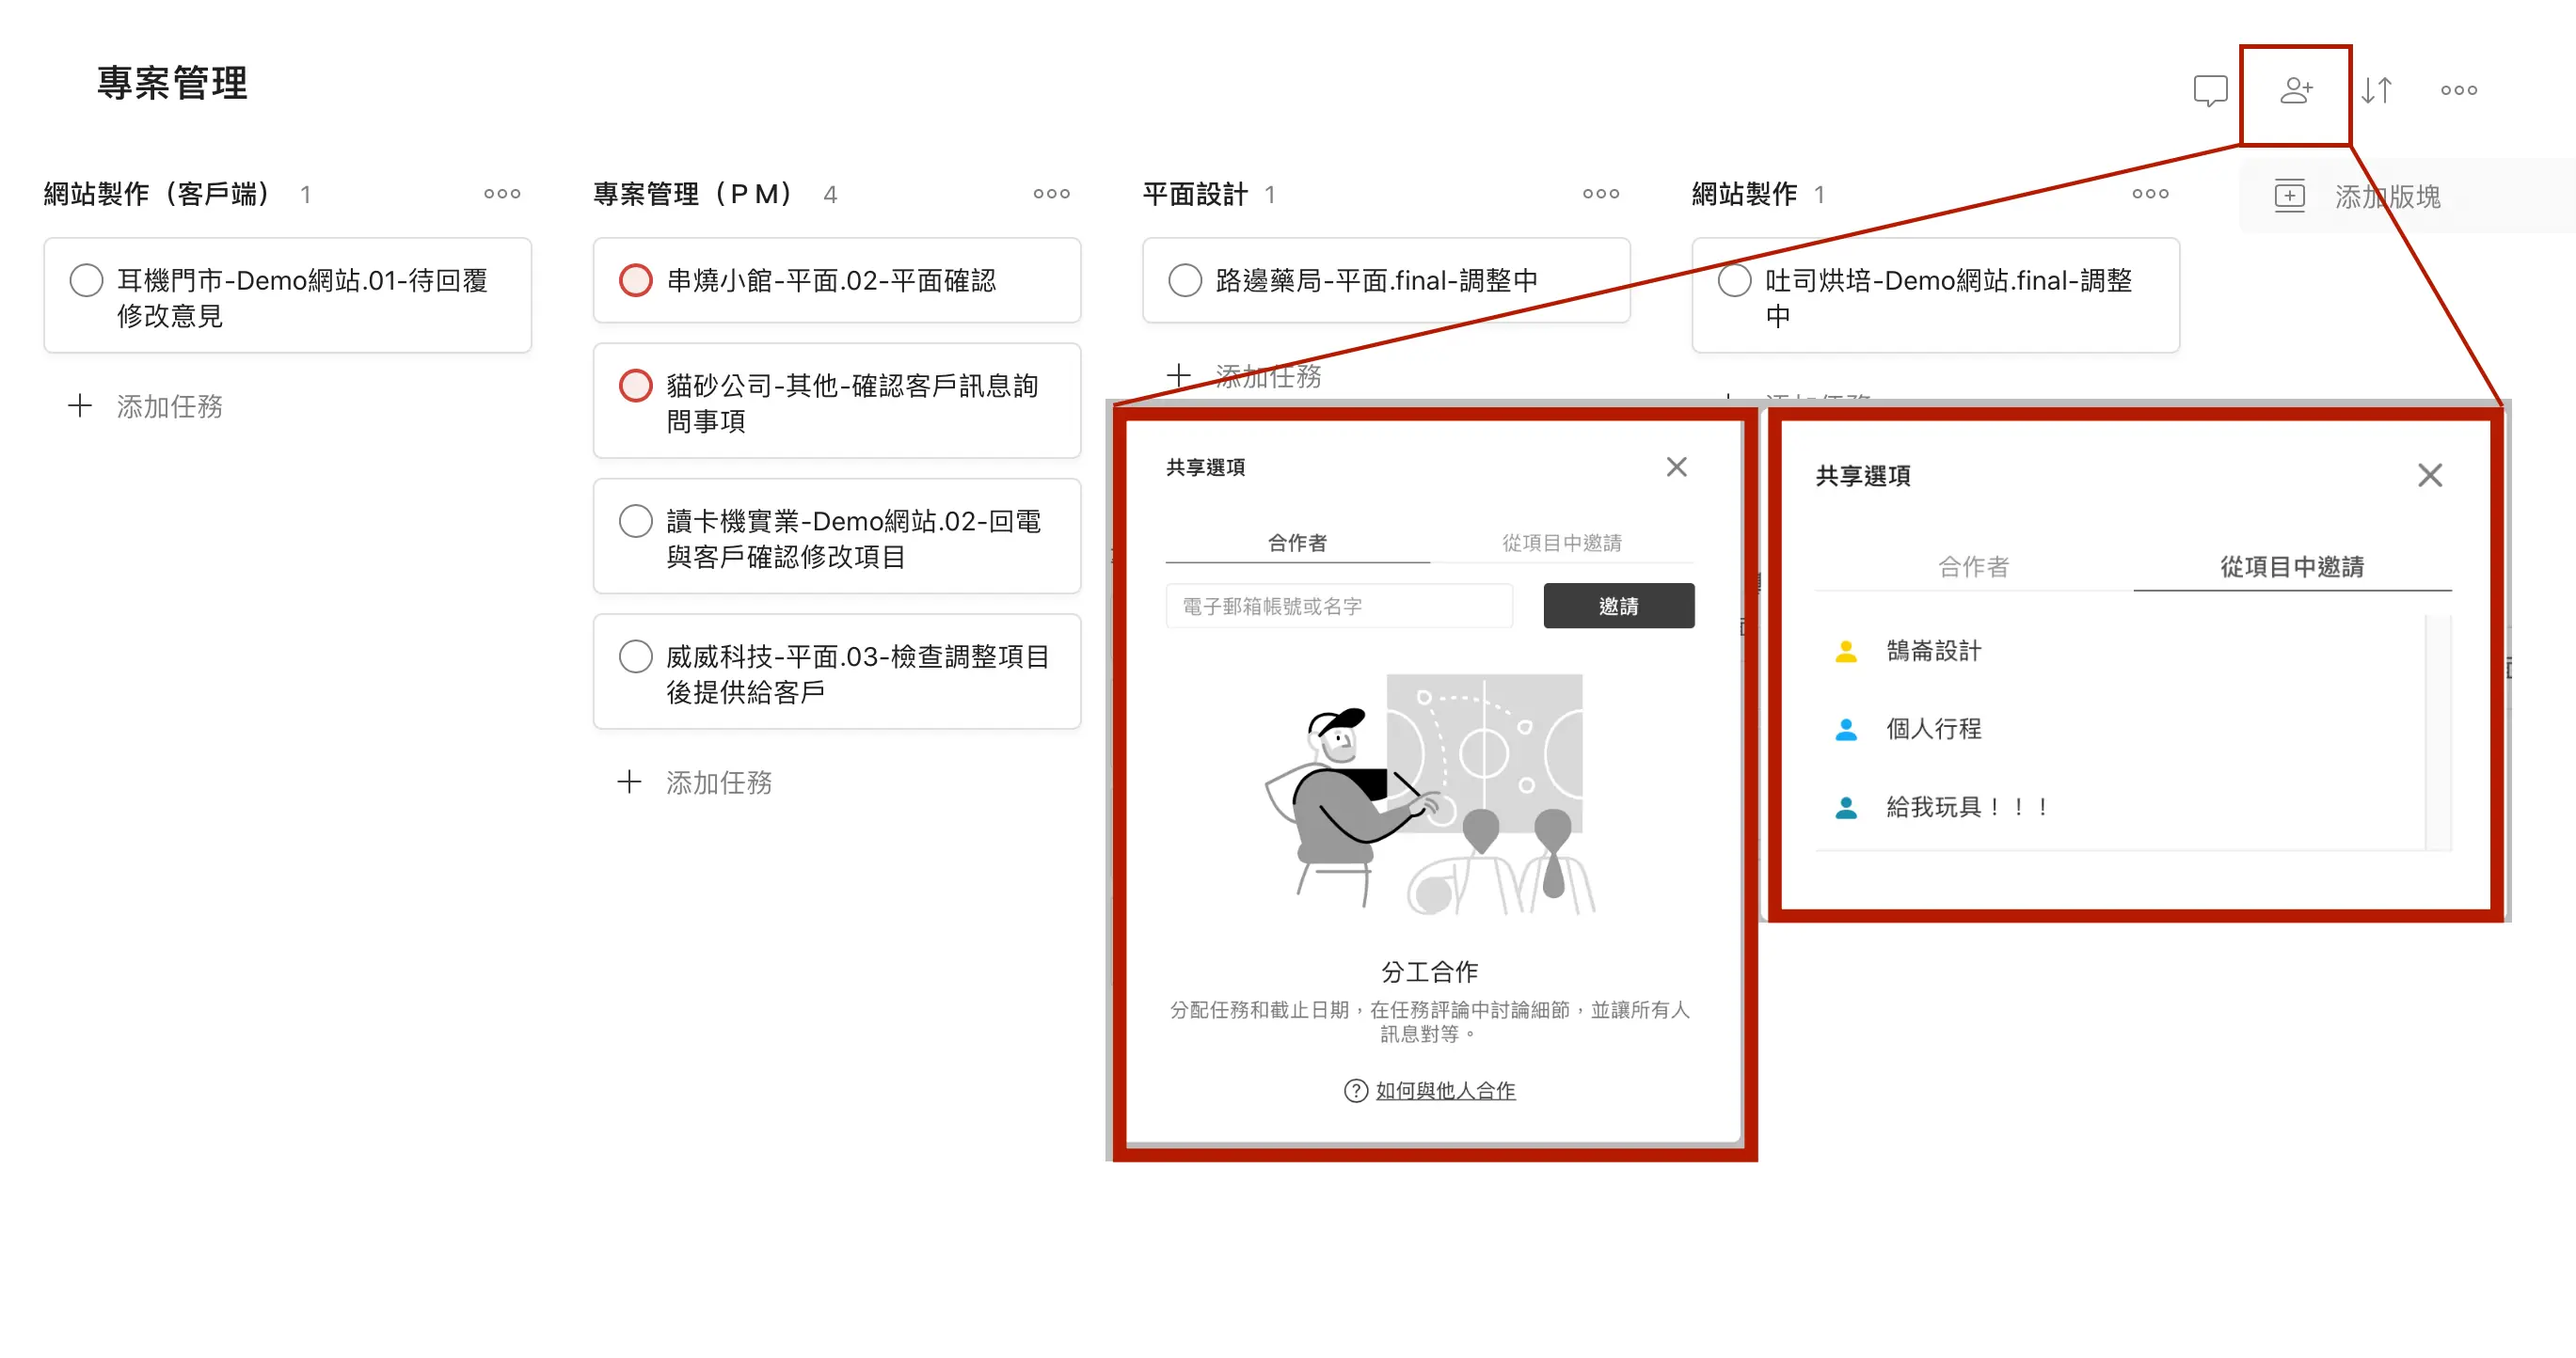Click the 電子郵箱帳號或名字 input field
2576x1358 pixels.
(x=1339, y=607)
